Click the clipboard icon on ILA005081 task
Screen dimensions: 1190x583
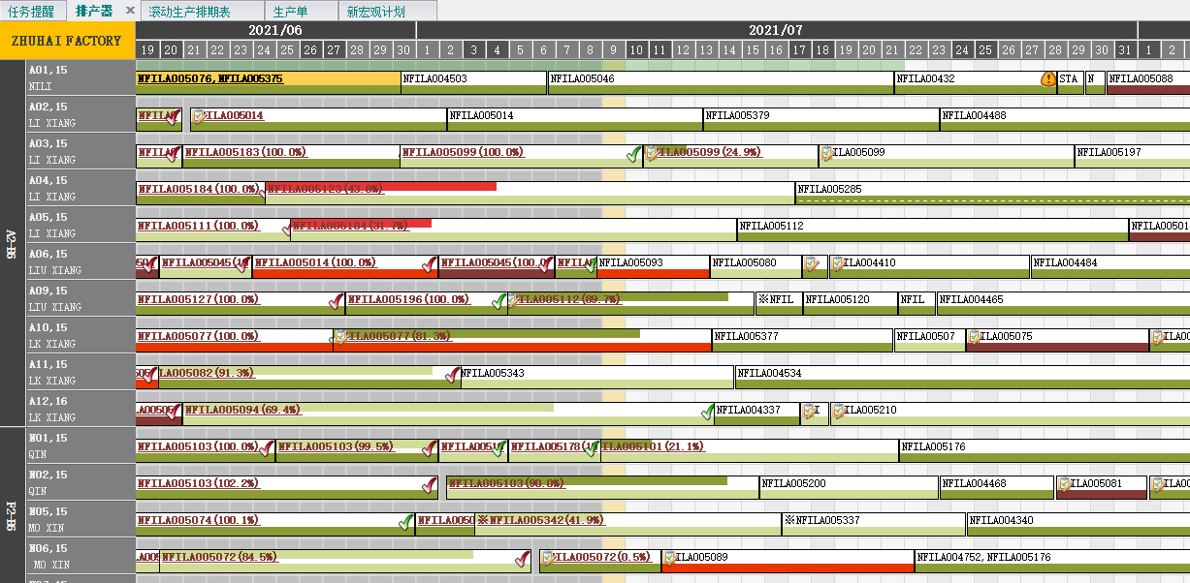coord(1064,484)
